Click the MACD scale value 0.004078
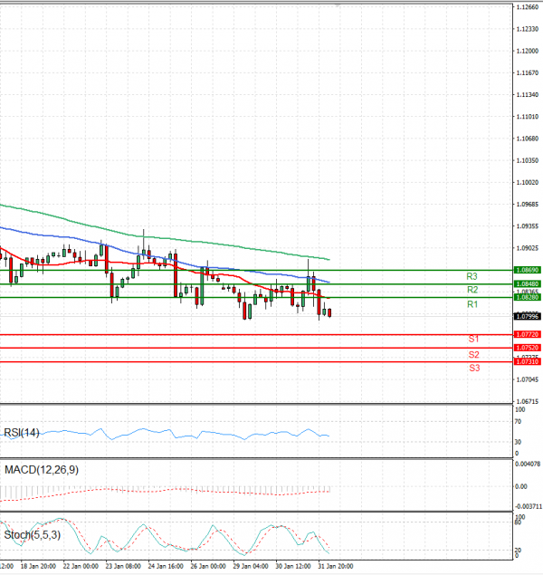 pyautogui.click(x=528, y=464)
